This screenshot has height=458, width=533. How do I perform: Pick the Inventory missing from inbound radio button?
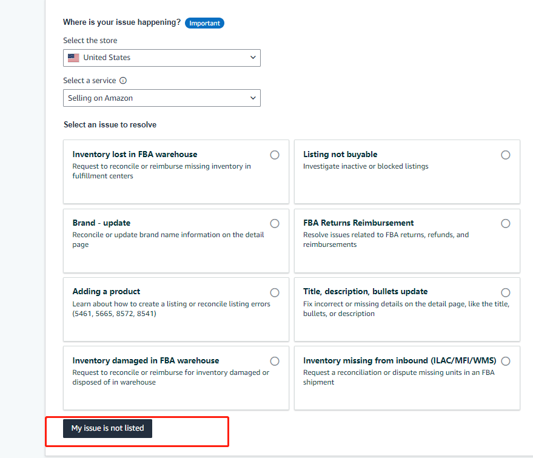coord(506,362)
